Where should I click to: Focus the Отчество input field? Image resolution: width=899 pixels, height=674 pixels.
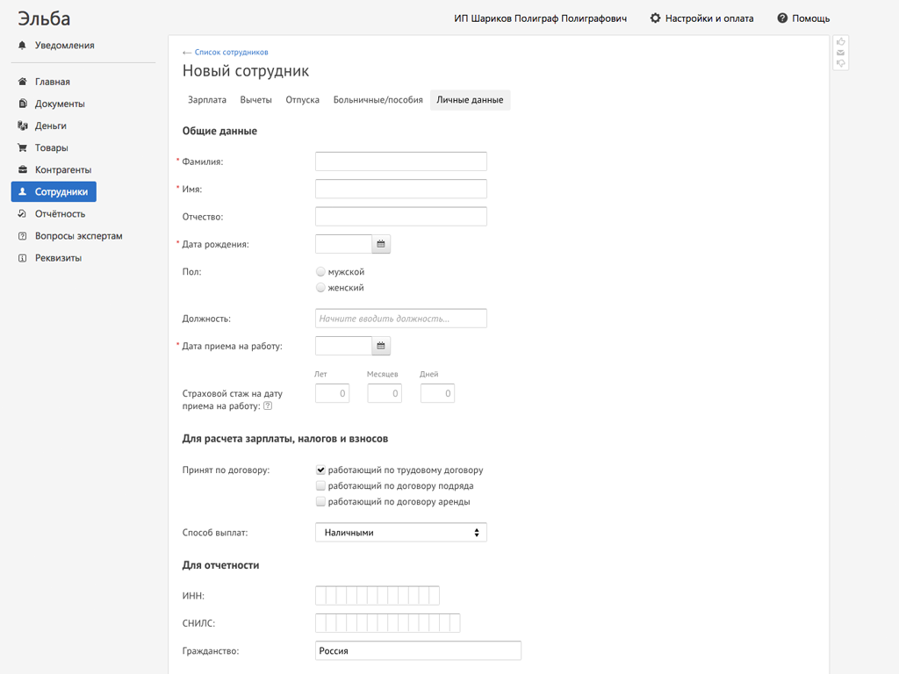tap(400, 217)
